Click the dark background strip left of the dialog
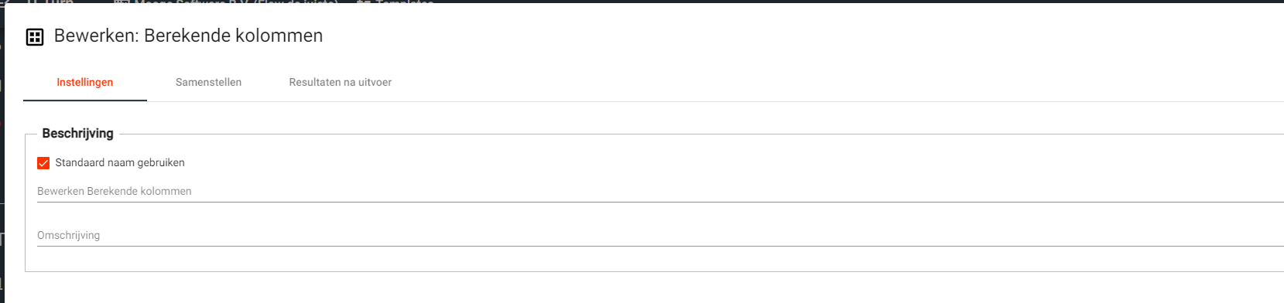The height and width of the screenshot is (303, 1284). (2, 155)
